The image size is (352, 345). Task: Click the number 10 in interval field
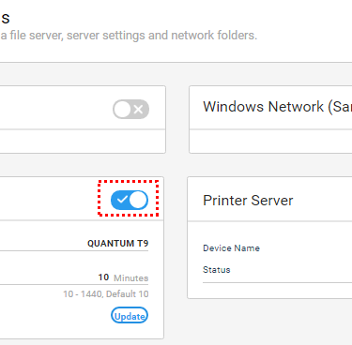point(103,277)
